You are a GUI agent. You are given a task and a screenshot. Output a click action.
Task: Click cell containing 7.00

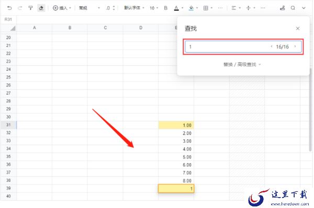pos(176,173)
